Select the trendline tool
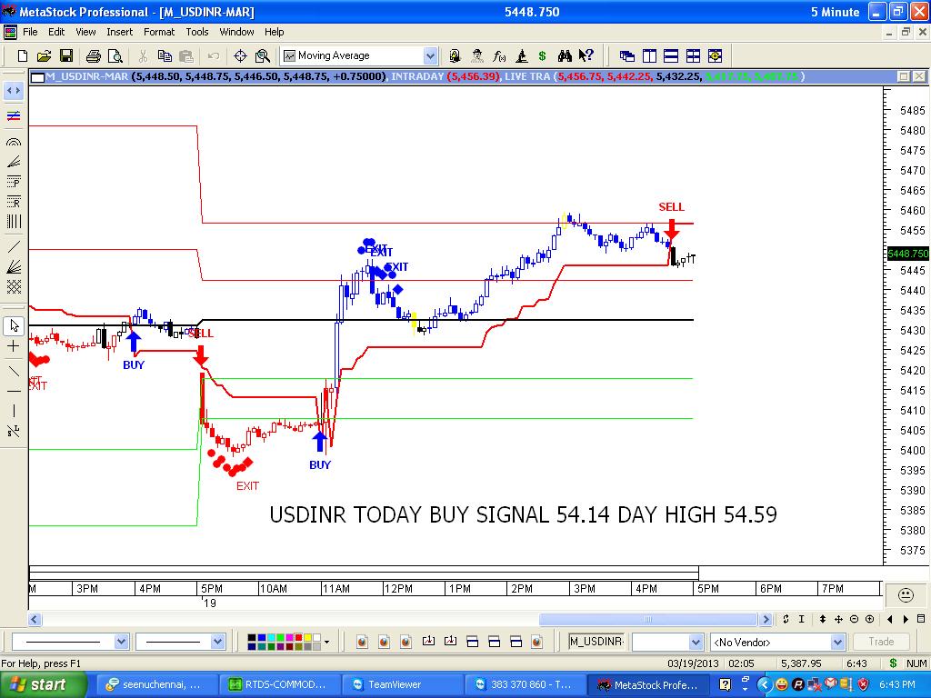 click(13, 246)
